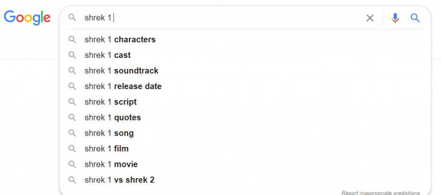Click magnifier icon beside 'shrek 1 script'

tap(72, 102)
